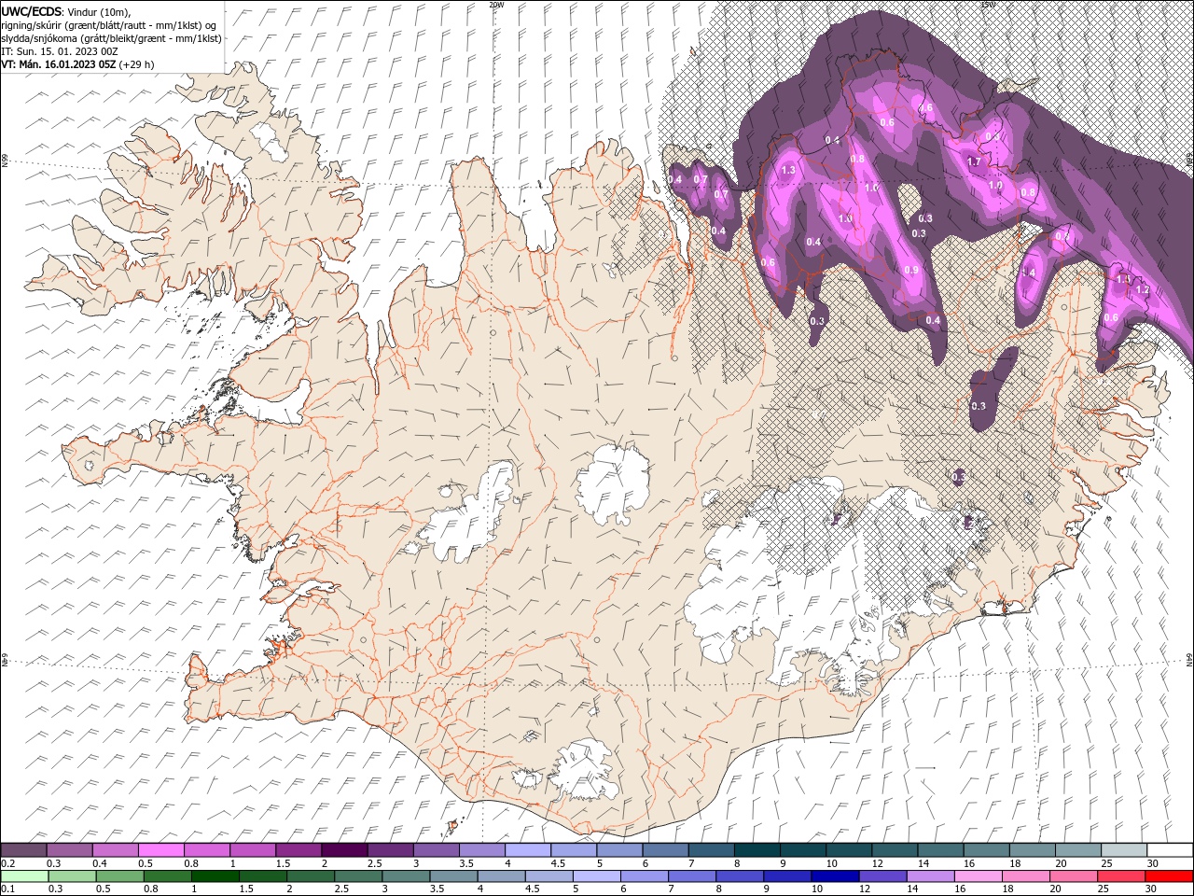Pick the darkest green 1–1.5 rain swatch
The width and height of the screenshot is (1194, 896).
click(x=215, y=876)
